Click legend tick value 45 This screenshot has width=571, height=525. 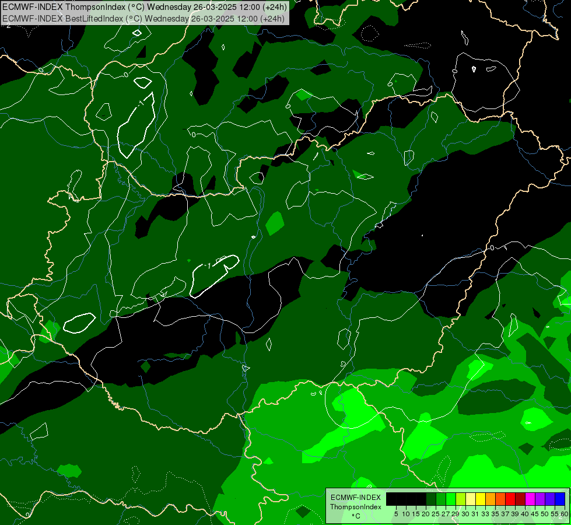tap(535, 514)
